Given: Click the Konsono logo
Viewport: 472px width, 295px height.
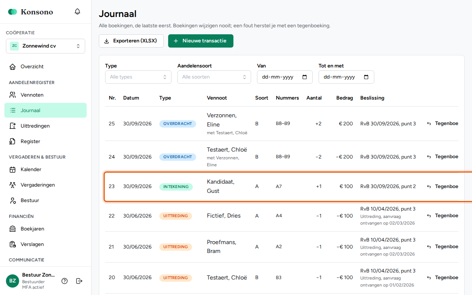Looking at the screenshot, I should pyautogui.click(x=31, y=12).
